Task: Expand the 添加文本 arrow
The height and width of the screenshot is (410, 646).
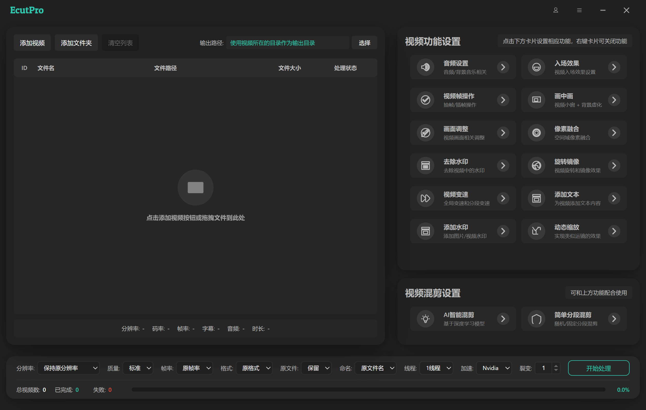Action: tap(614, 198)
